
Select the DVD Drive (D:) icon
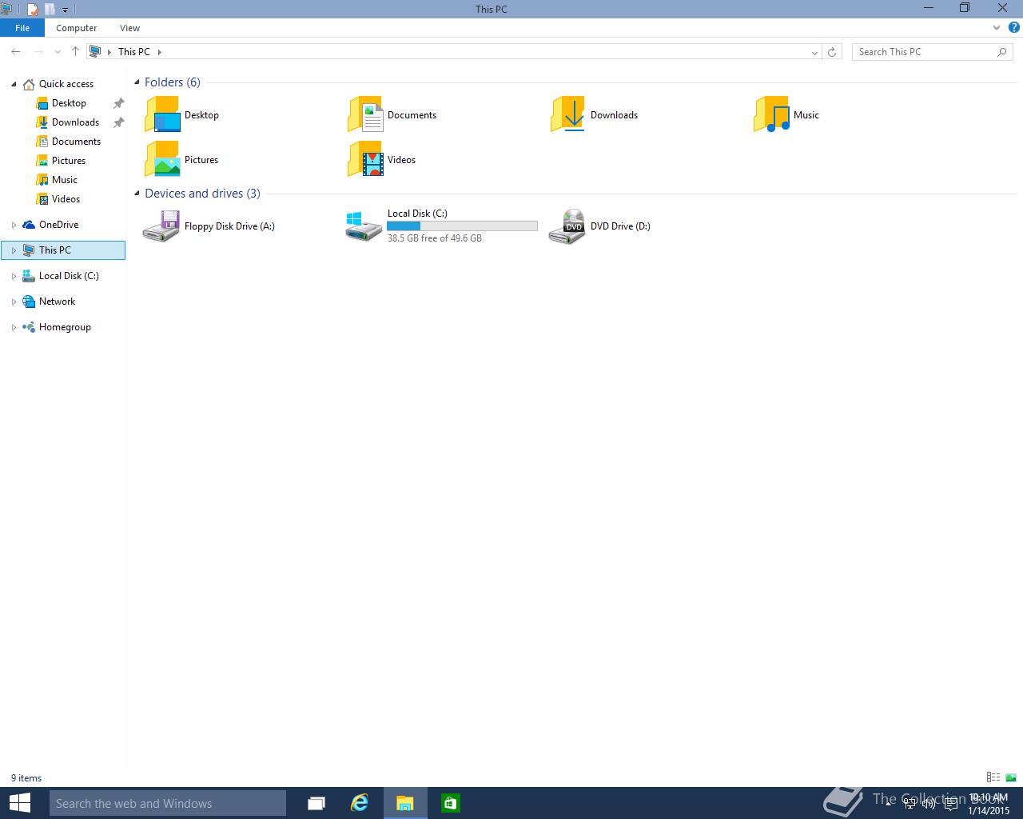[567, 226]
